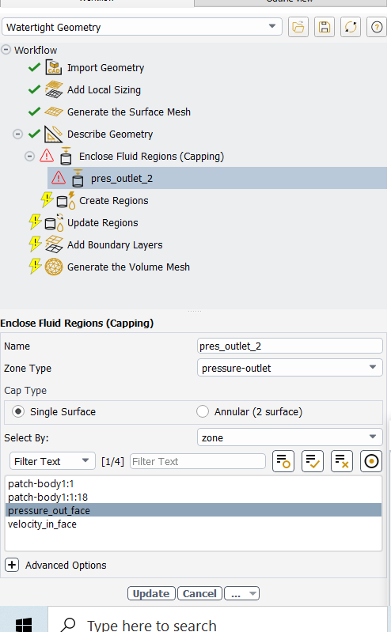Select the Add Boundary Layers task
Image resolution: width=391 pixels, height=632 pixels.
(x=115, y=244)
